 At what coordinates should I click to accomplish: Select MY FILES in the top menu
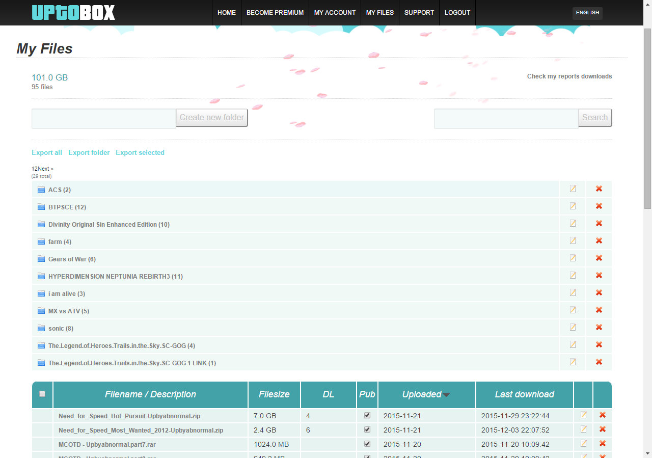(380, 13)
